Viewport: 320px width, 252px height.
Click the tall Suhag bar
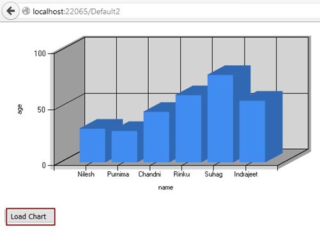[220, 118]
